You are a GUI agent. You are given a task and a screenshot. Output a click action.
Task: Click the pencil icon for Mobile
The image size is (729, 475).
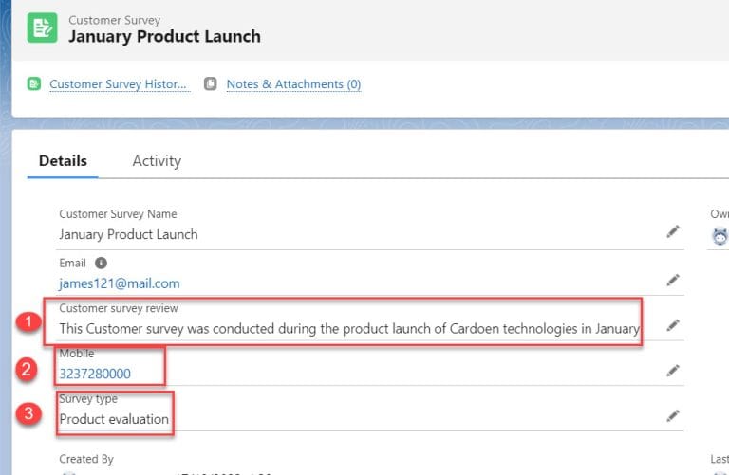(x=673, y=371)
